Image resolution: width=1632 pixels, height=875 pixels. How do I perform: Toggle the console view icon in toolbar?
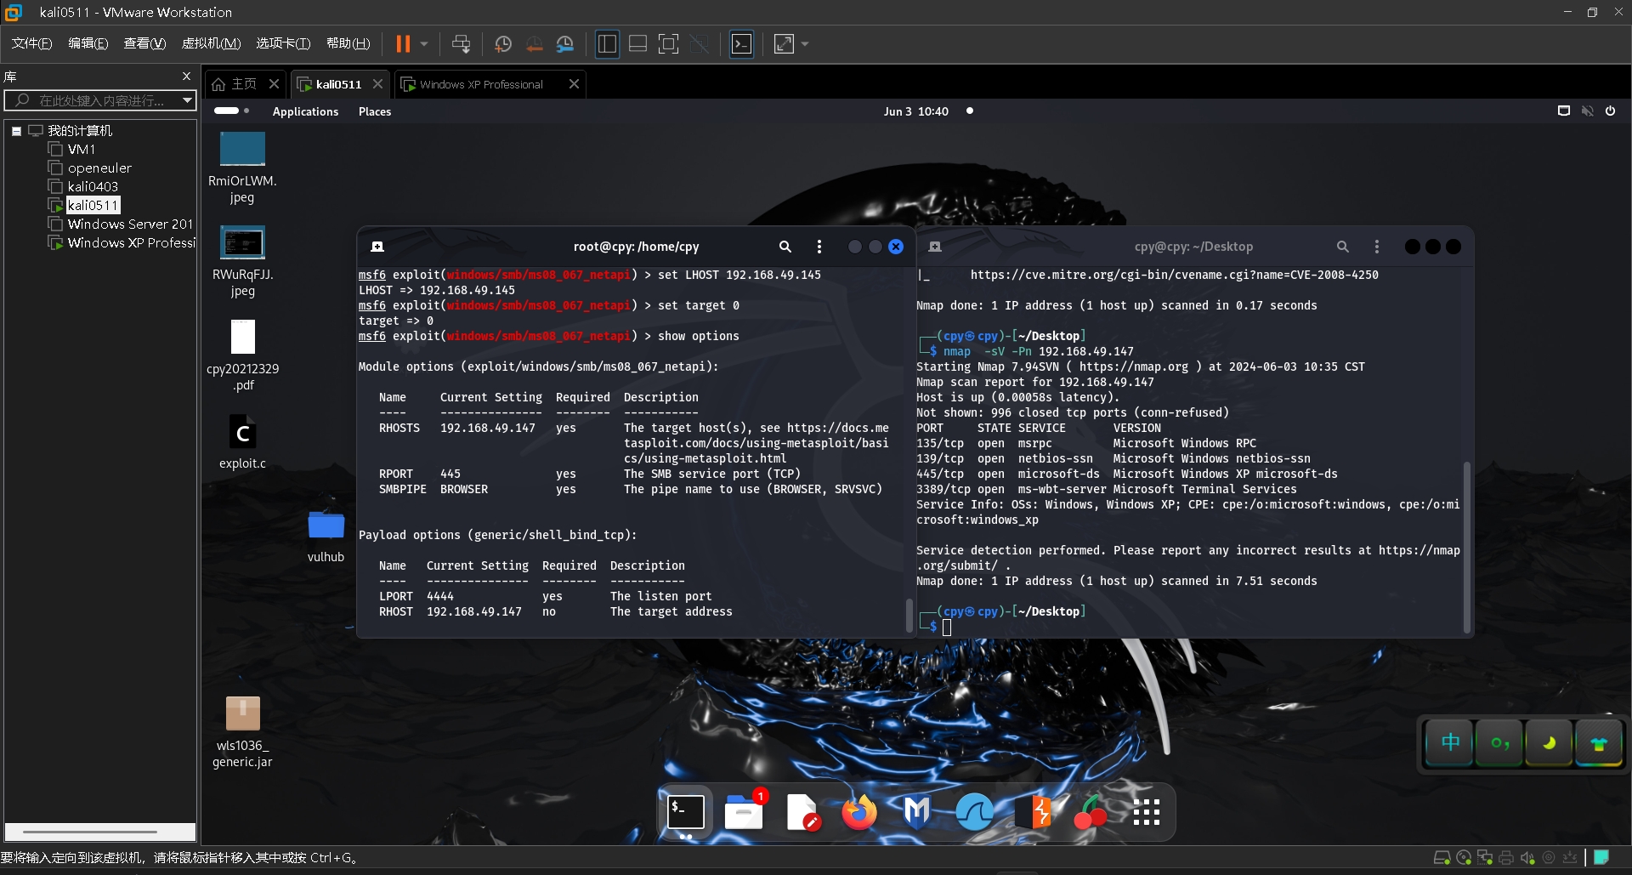(x=741, y=43)
